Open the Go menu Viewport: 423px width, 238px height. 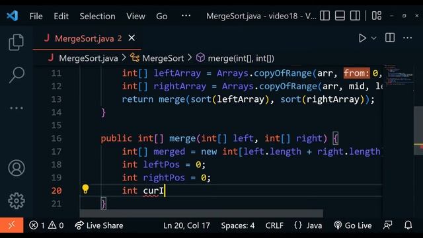point(161,16)
